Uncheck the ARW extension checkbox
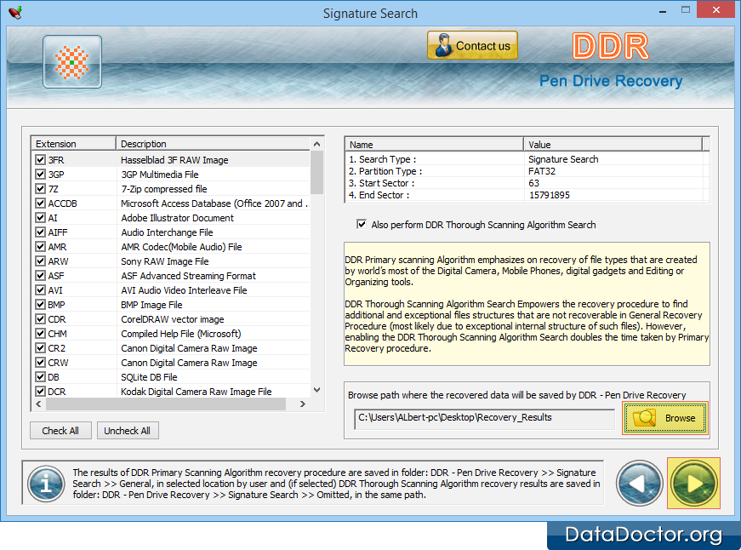 pos(40,261)
